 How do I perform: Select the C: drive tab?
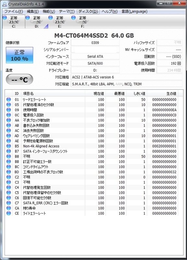[x=14, y=22]
